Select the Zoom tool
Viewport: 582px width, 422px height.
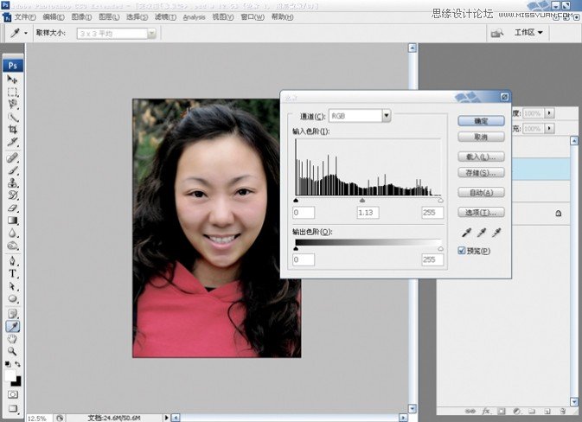point(12,351)
